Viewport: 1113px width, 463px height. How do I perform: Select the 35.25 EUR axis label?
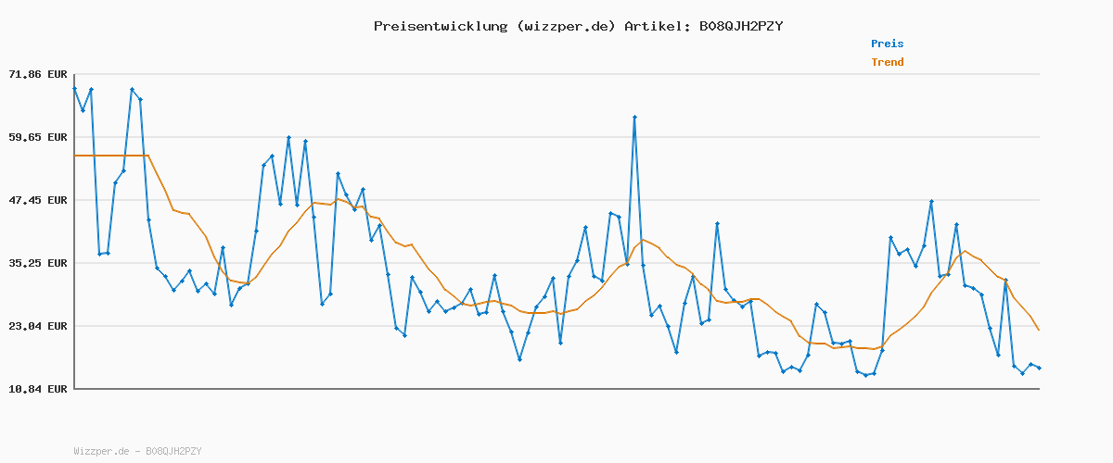pos(37,263)
